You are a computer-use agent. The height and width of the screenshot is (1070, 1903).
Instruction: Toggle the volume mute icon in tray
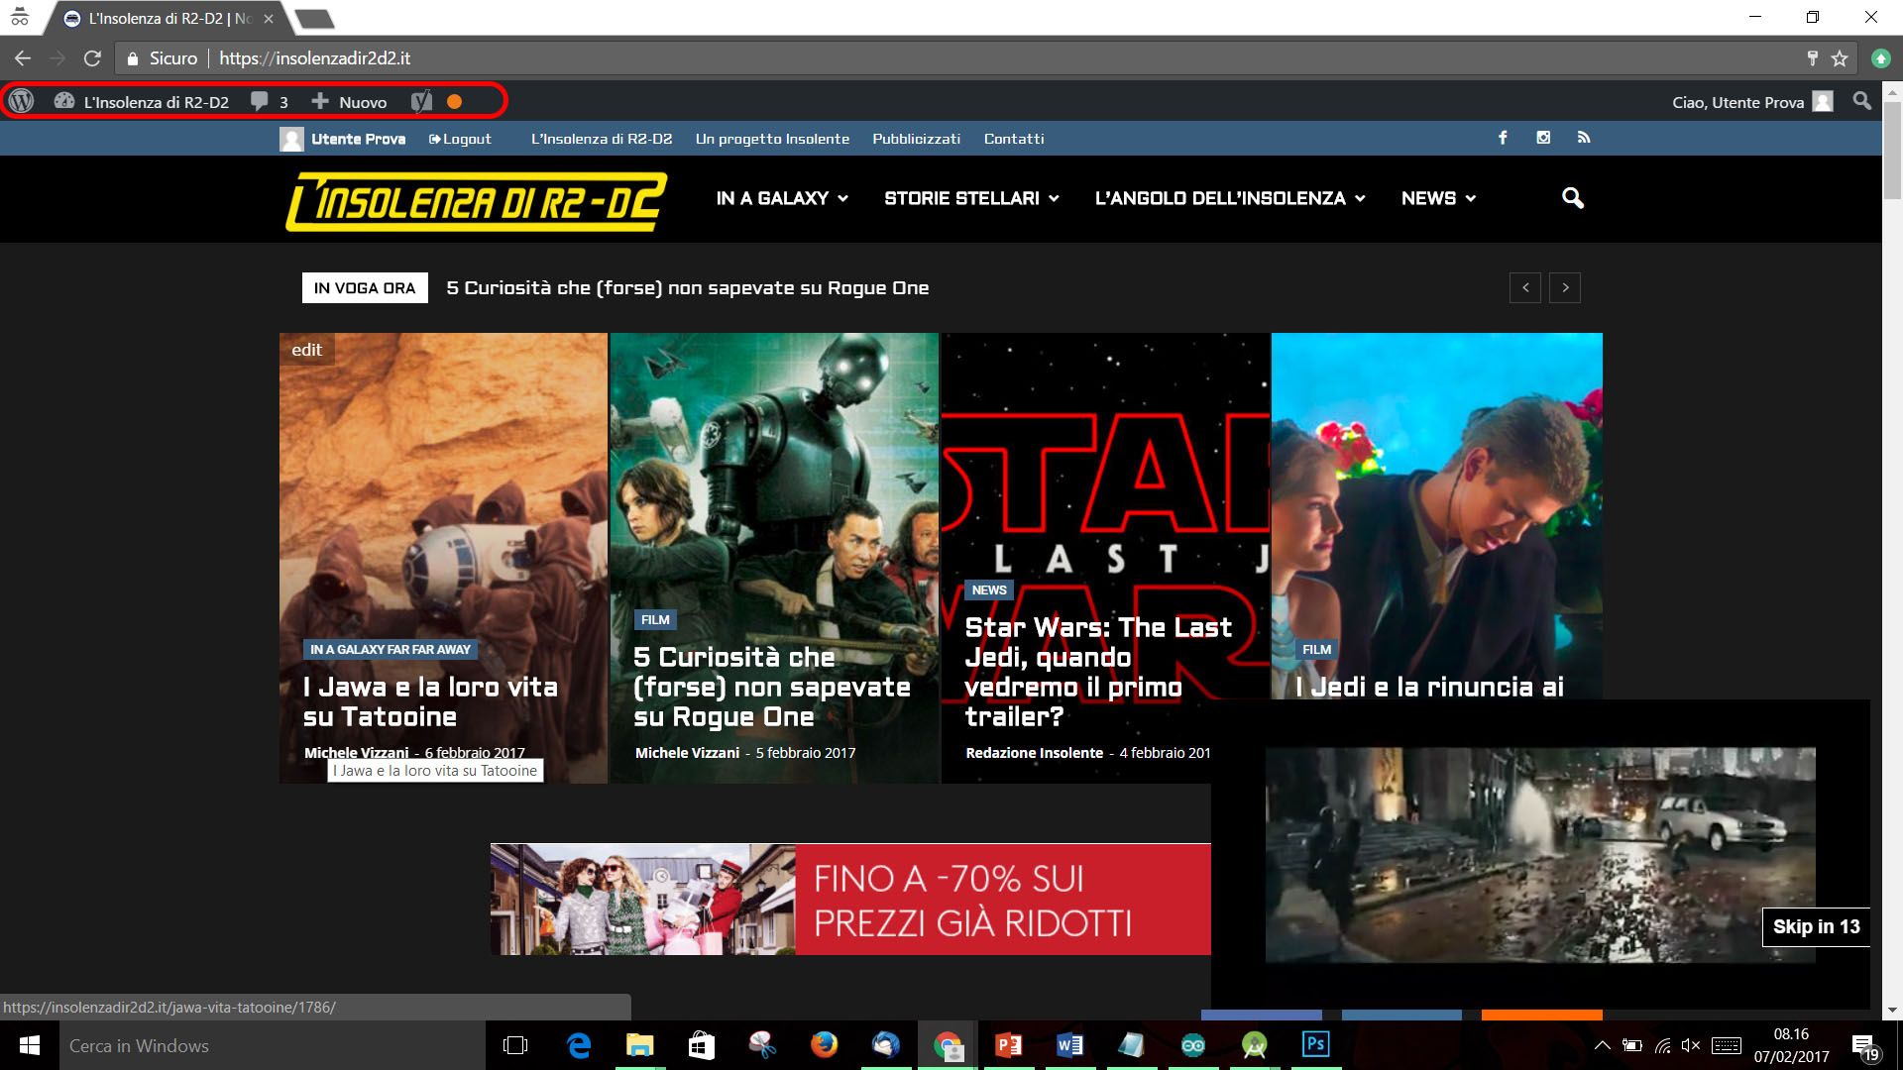pos(1691,1045)
